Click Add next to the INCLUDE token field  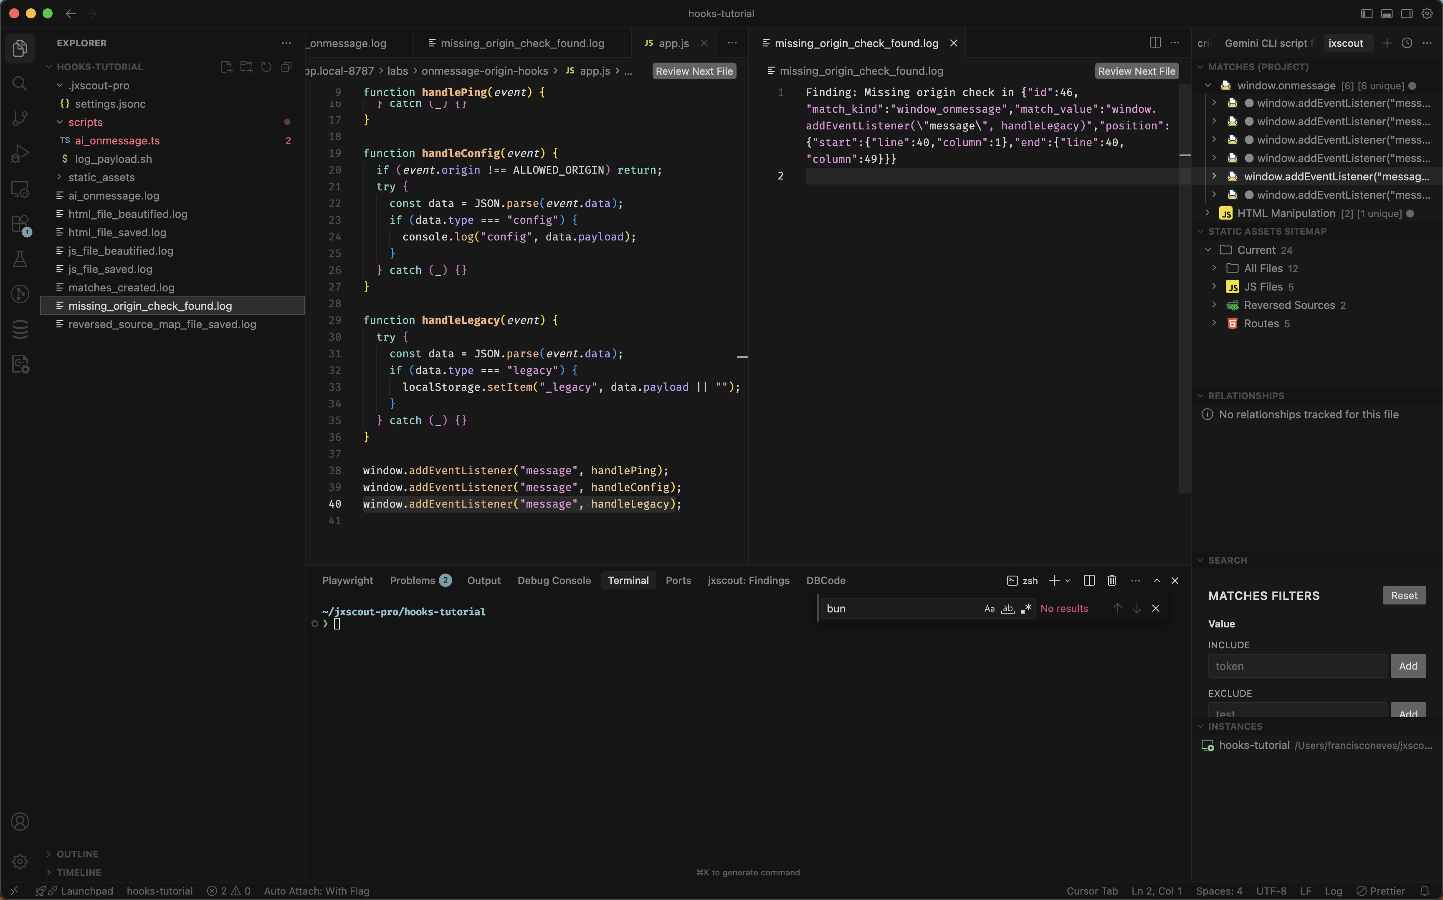point(1408,666)
